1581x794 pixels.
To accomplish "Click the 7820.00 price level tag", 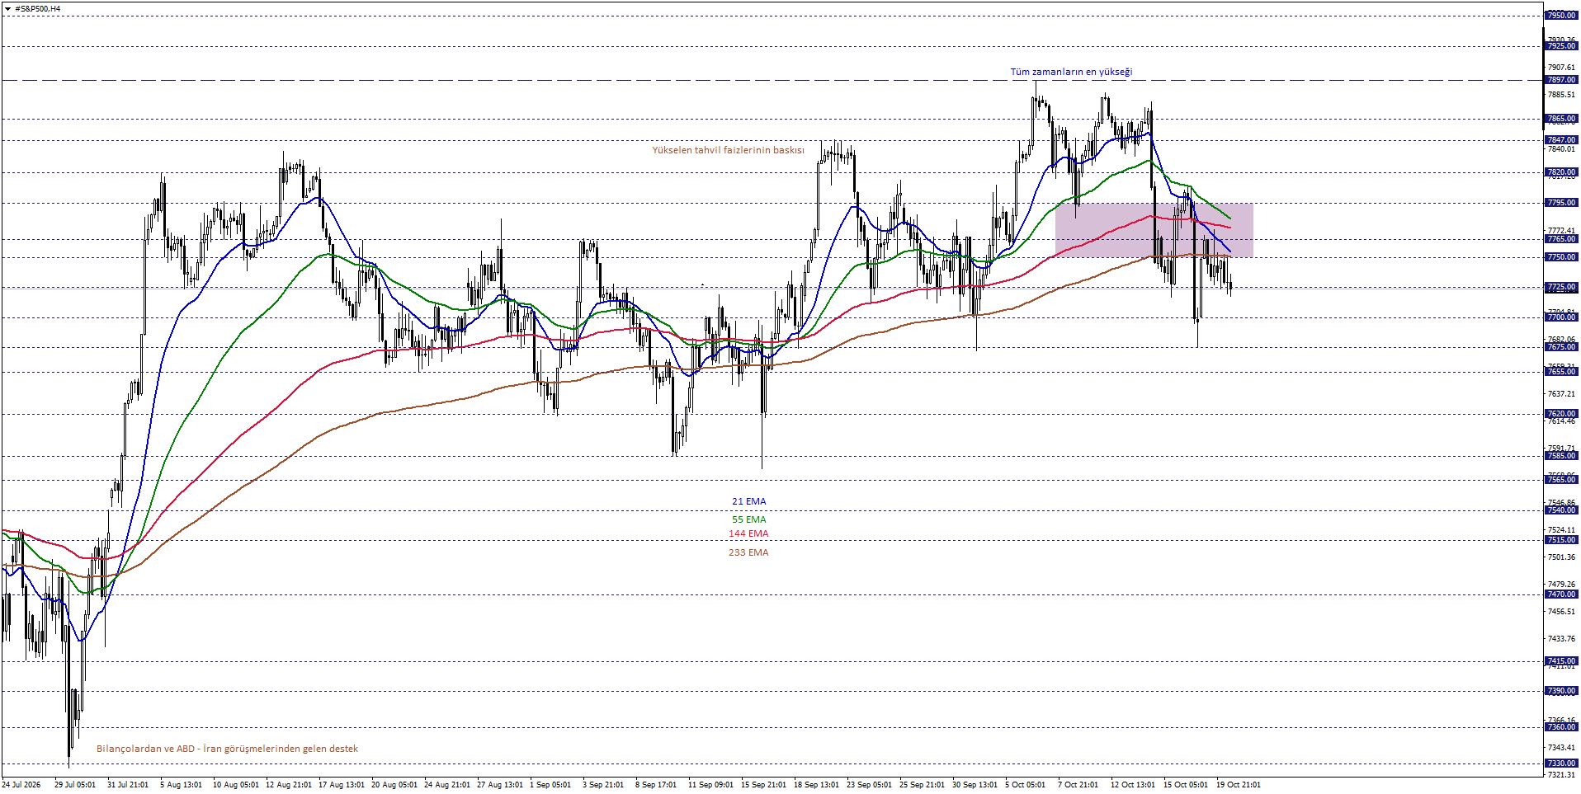I will 1561,172.
